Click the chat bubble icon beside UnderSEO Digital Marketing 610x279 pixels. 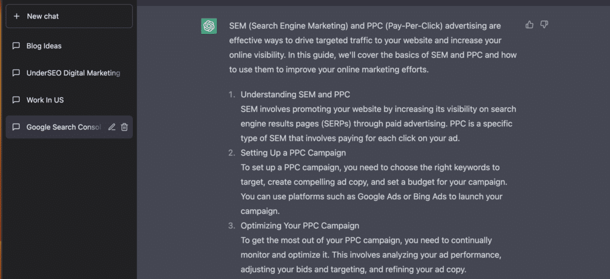pyautogui.click(x=16, y=73)
